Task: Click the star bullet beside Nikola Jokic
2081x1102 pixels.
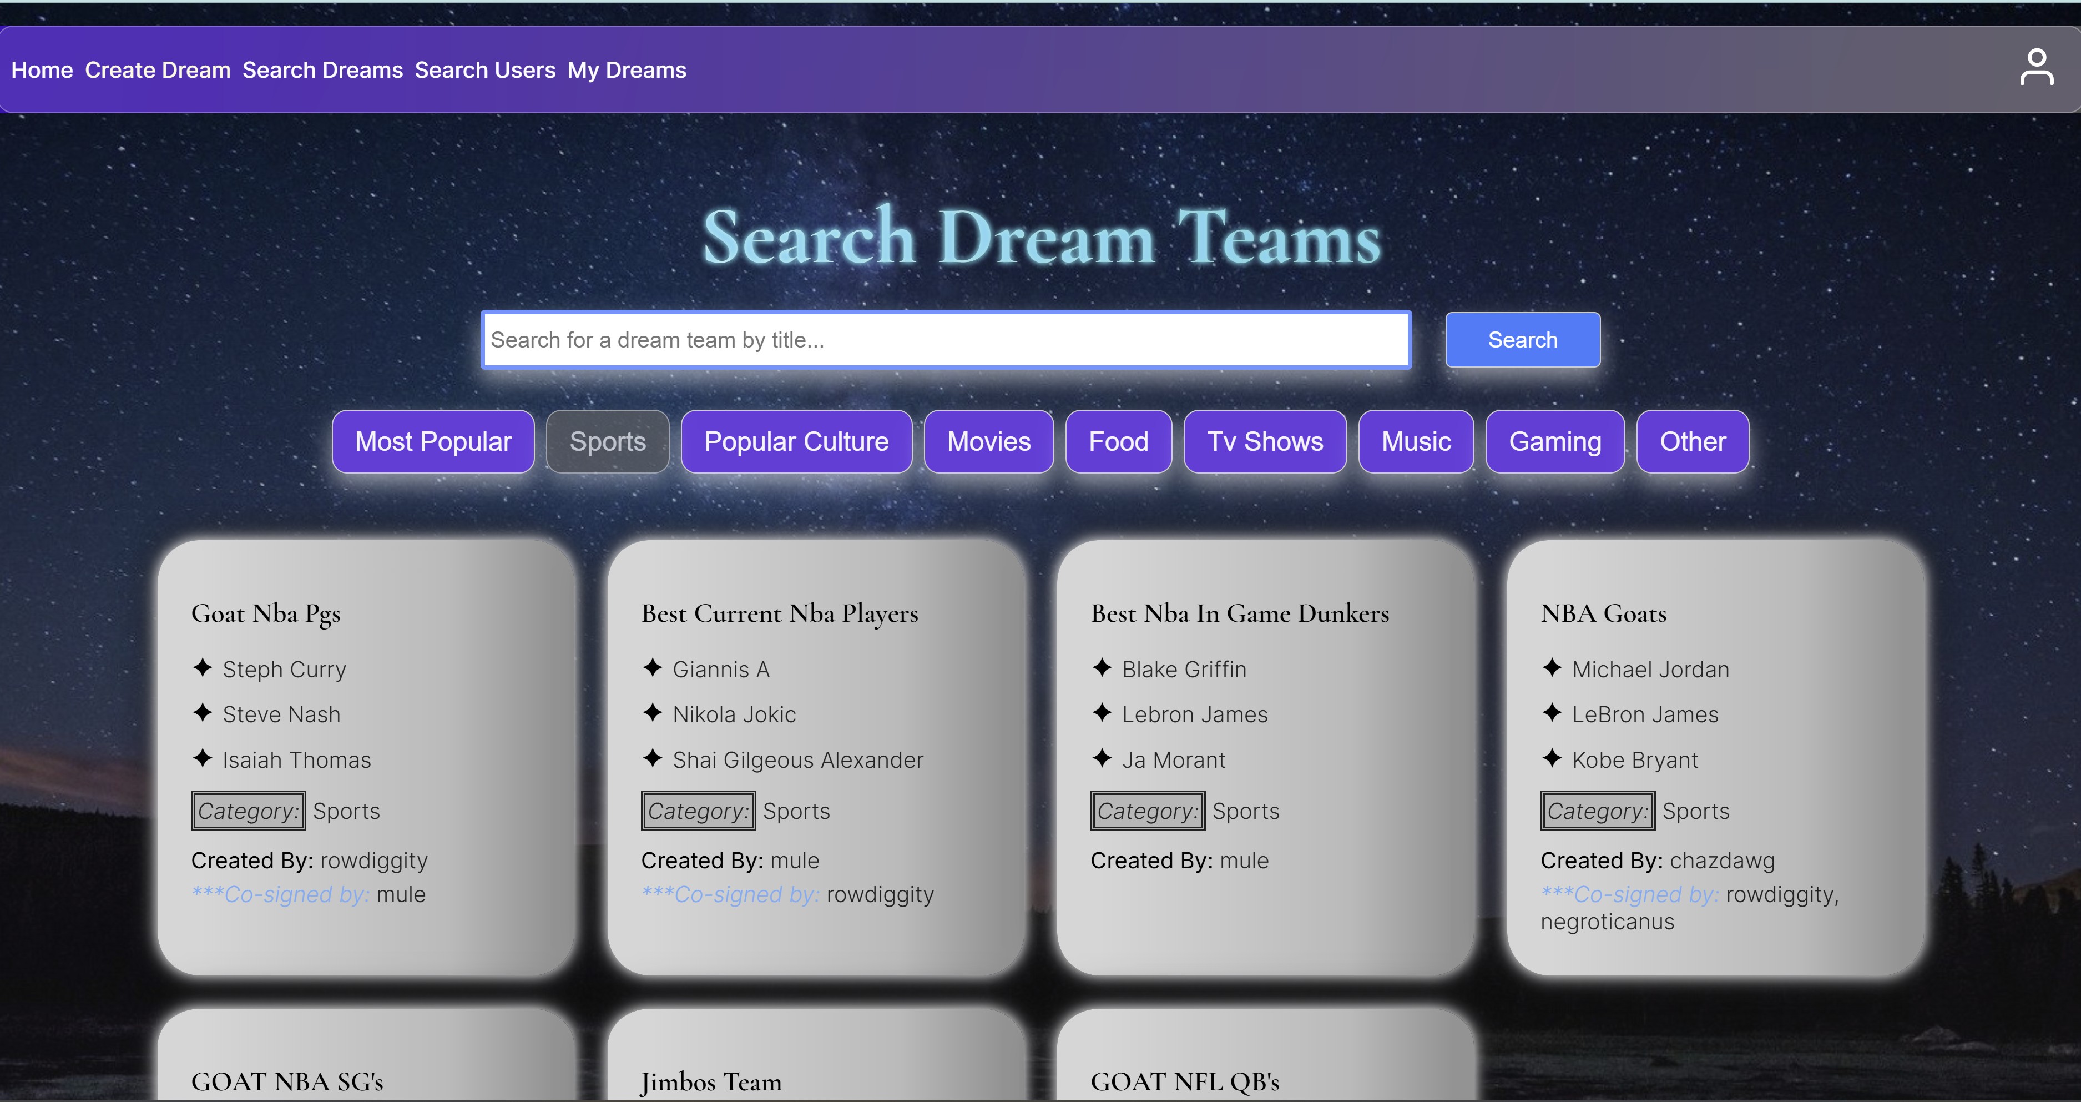Action: tap(652, 713)
